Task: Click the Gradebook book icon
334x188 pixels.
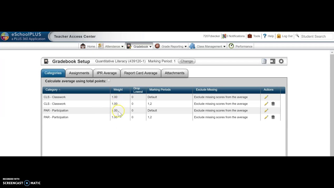Action: (129, 46)
